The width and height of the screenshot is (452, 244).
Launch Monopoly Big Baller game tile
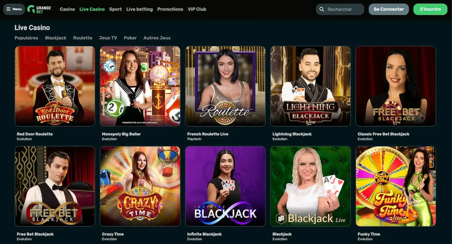(x=140, y=86)
